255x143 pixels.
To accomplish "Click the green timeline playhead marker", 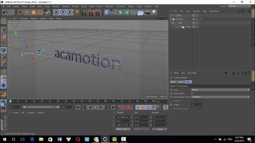I will click(10, 102).
